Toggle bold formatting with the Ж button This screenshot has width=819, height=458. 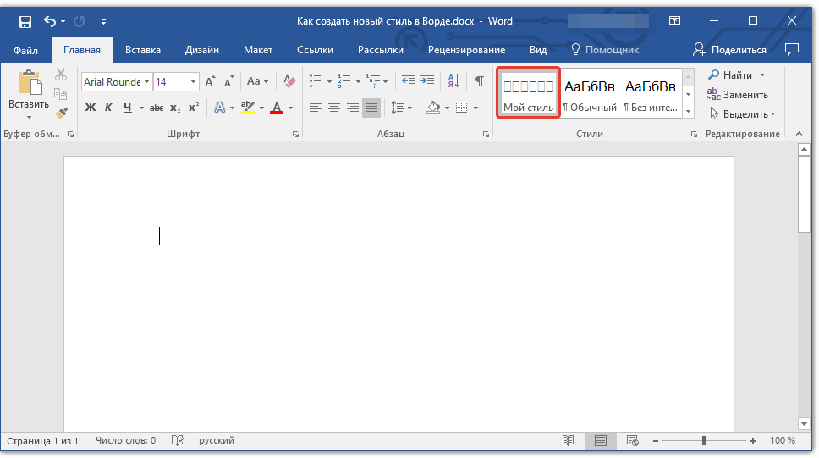point(91,108)
